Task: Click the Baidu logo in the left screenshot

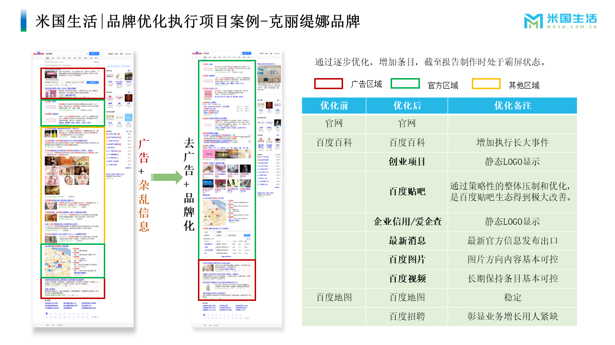Action: (x=38, y=54)
